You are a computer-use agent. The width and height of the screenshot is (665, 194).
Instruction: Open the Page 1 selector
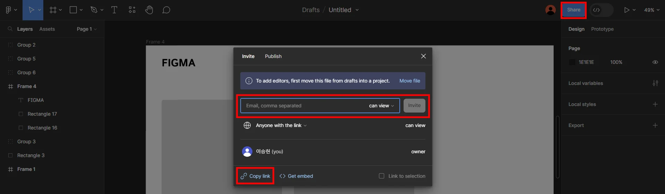point(87,29)
